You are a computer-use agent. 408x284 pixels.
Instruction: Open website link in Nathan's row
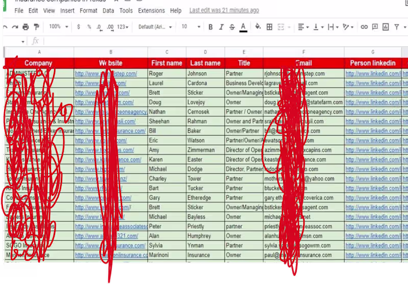click(x=111, y=112)
